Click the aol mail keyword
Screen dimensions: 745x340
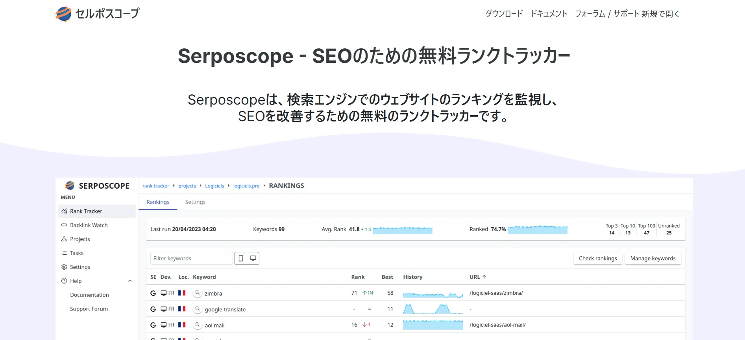point(214,325)
